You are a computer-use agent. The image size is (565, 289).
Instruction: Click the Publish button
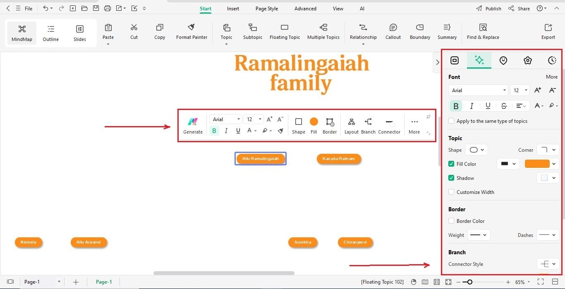(493, 8)
